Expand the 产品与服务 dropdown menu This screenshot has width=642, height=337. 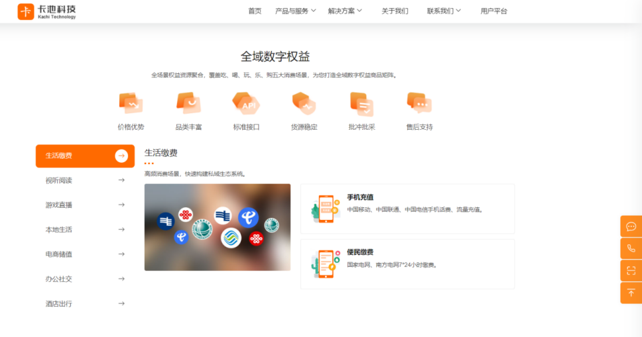295,11
